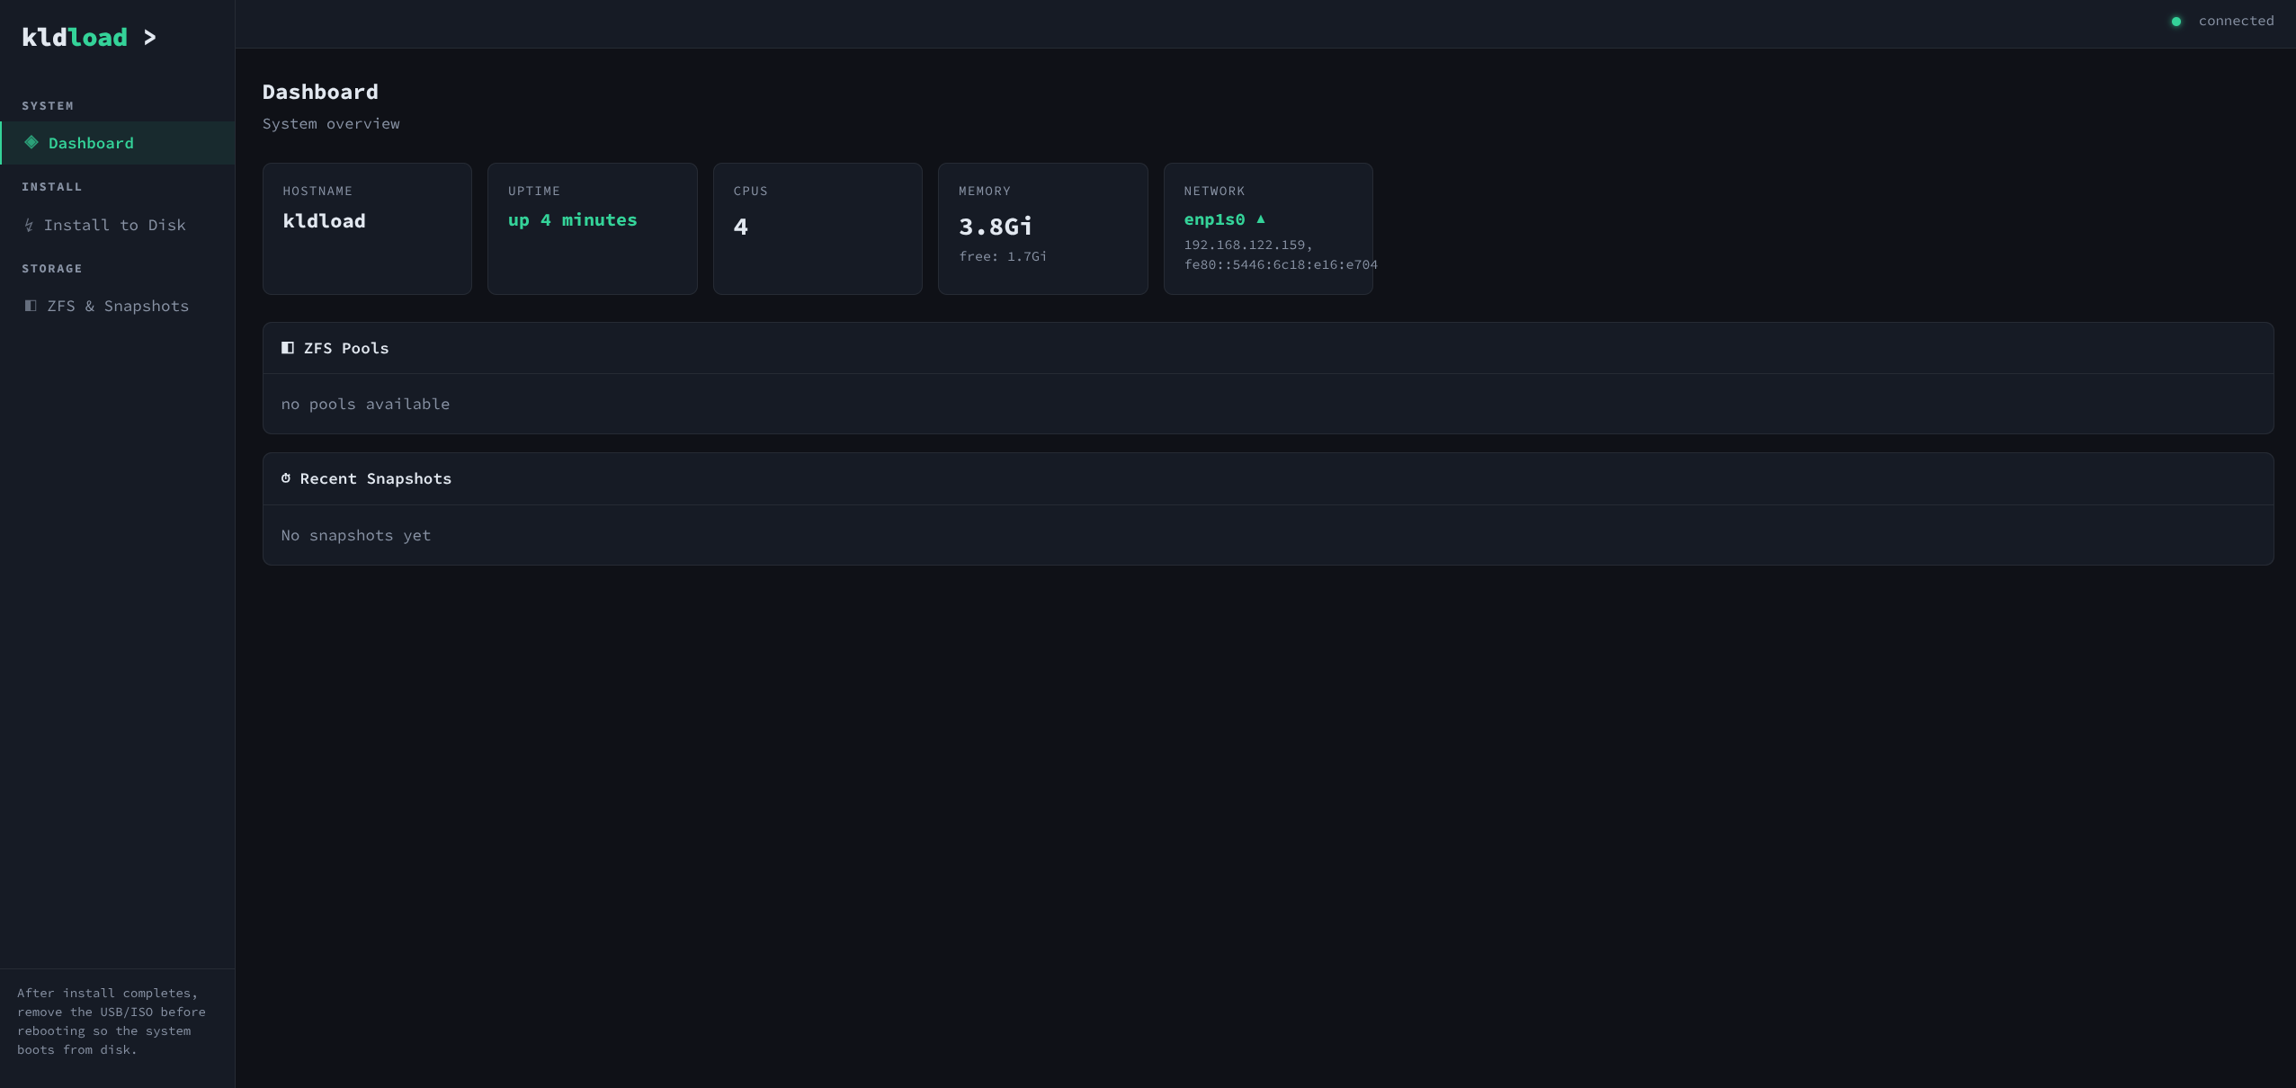Click the Memory 3.8Gi card
This screenshot has width=2296, height=1088.
996,227
